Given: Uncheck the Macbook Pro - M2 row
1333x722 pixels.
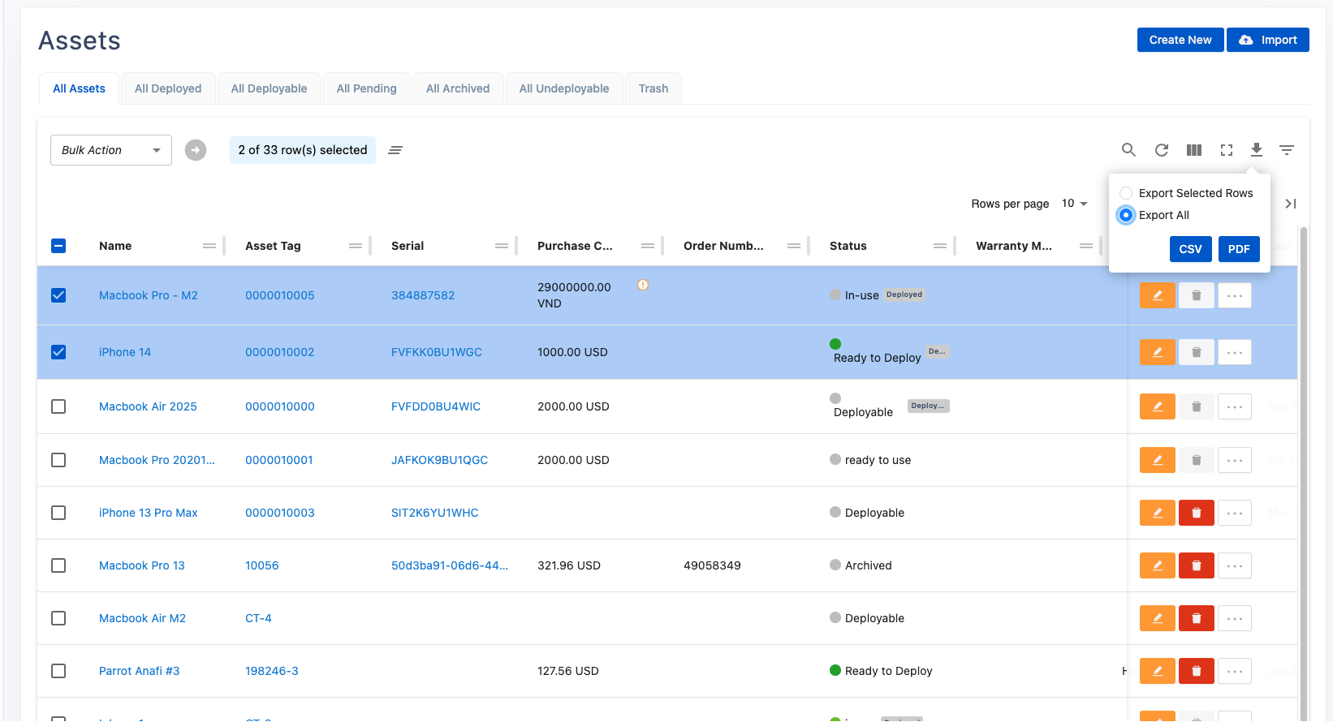Looking at the screenshot, I should click(x=58, y=295).
